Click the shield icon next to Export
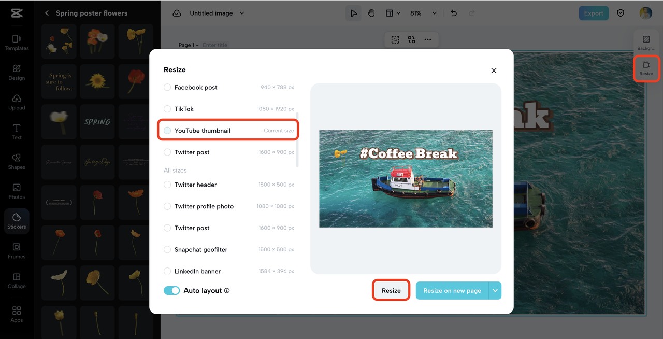 (621, 13)
